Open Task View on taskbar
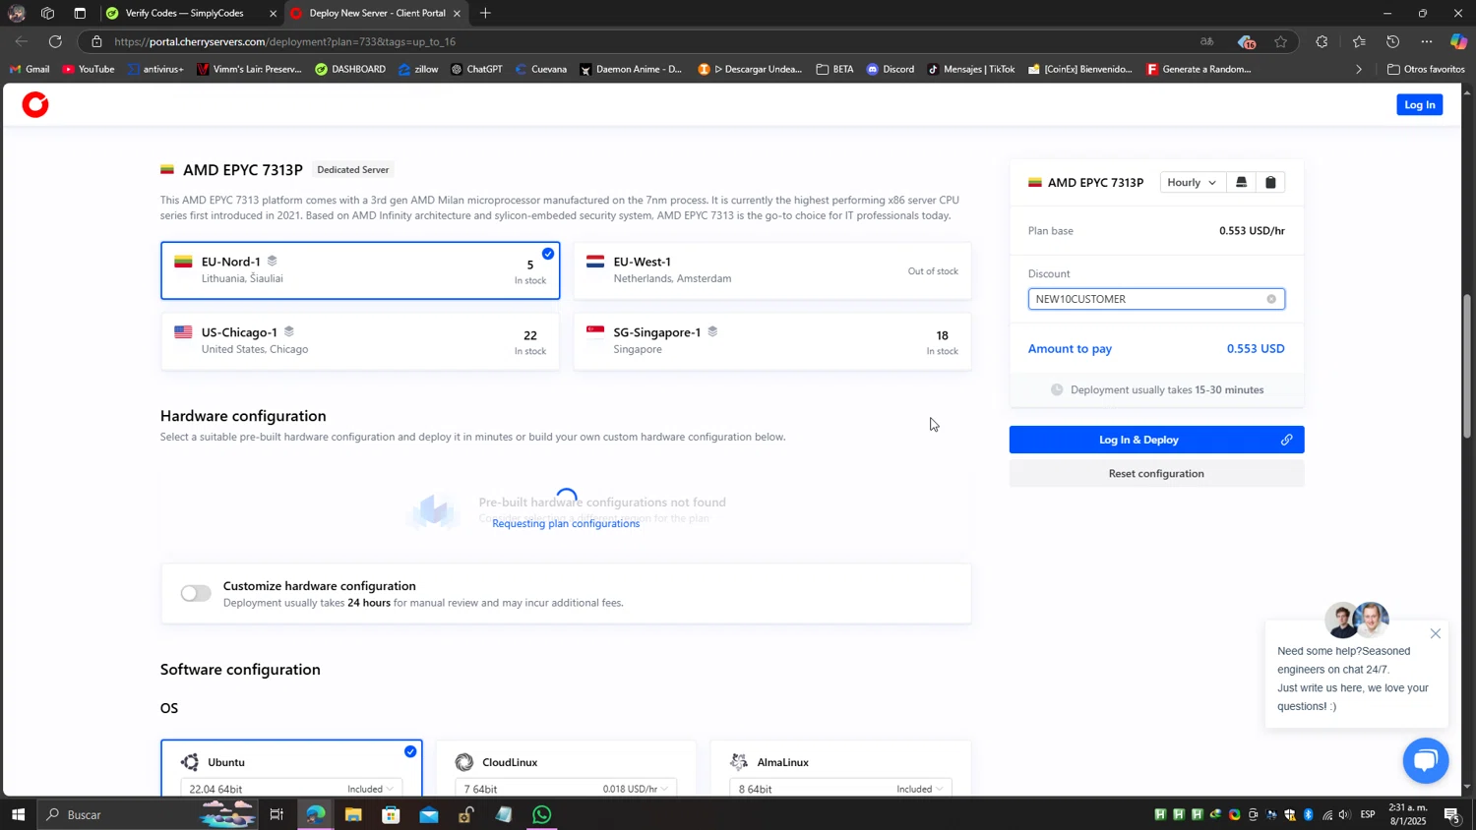This screenshot has width=1476, height=830. tap(277, 814)
